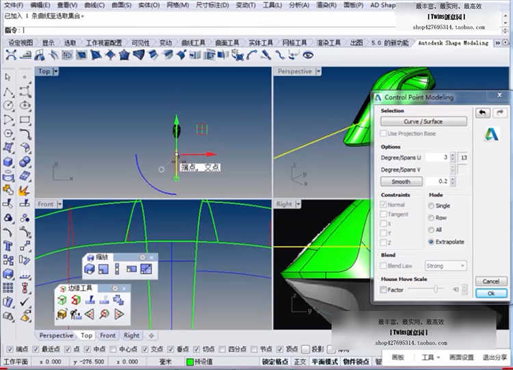The width and height of the screenshot is (513, 370).
Task: Click the rectangle tool in left toolbar
Action: (x=25, y=120)
